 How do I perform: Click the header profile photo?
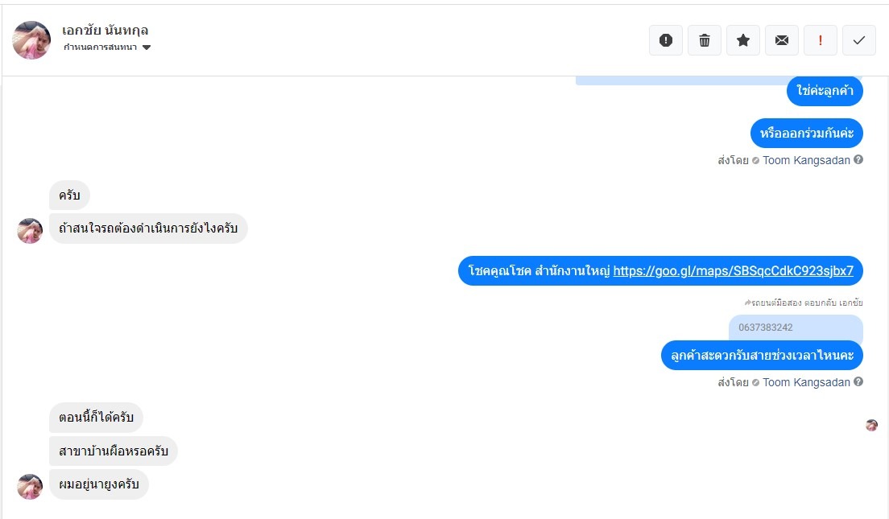(x=32, y=40)
